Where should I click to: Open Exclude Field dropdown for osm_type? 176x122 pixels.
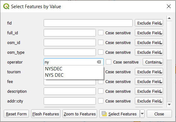tap(149, 52)
